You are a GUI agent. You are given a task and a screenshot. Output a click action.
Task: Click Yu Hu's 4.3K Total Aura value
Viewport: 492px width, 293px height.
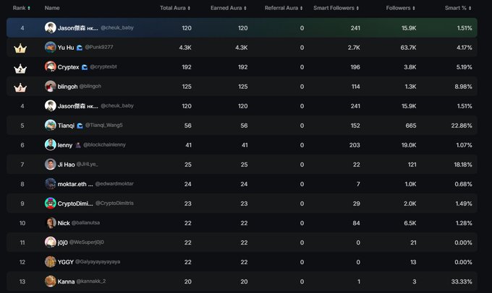pos(185,48)
